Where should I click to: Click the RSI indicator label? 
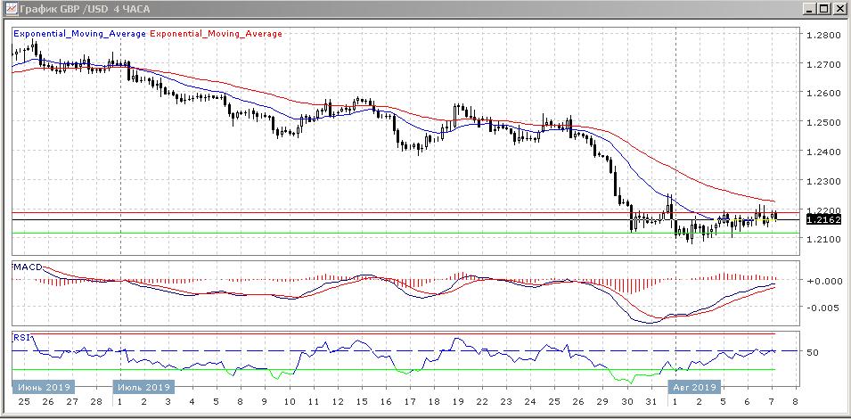click(x=21, y=337)
